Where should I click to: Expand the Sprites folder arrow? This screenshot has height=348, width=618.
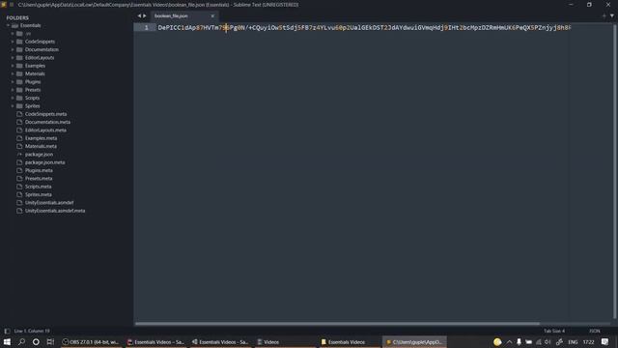coord(13,106)
